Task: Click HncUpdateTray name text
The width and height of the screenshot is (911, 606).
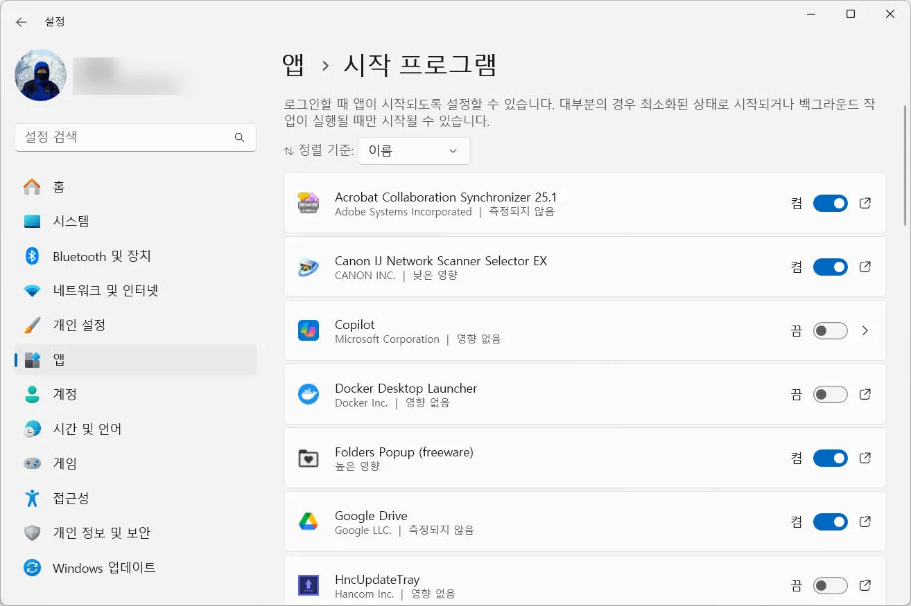Action: point(377,580)
